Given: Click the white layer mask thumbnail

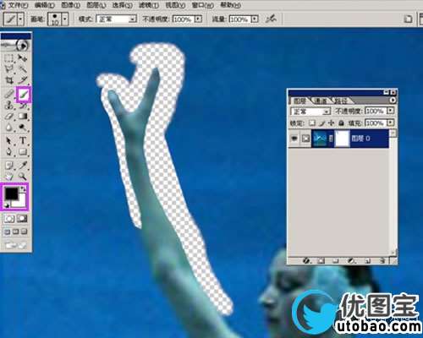Looking at the screenshot, I should tap(342, 139).
